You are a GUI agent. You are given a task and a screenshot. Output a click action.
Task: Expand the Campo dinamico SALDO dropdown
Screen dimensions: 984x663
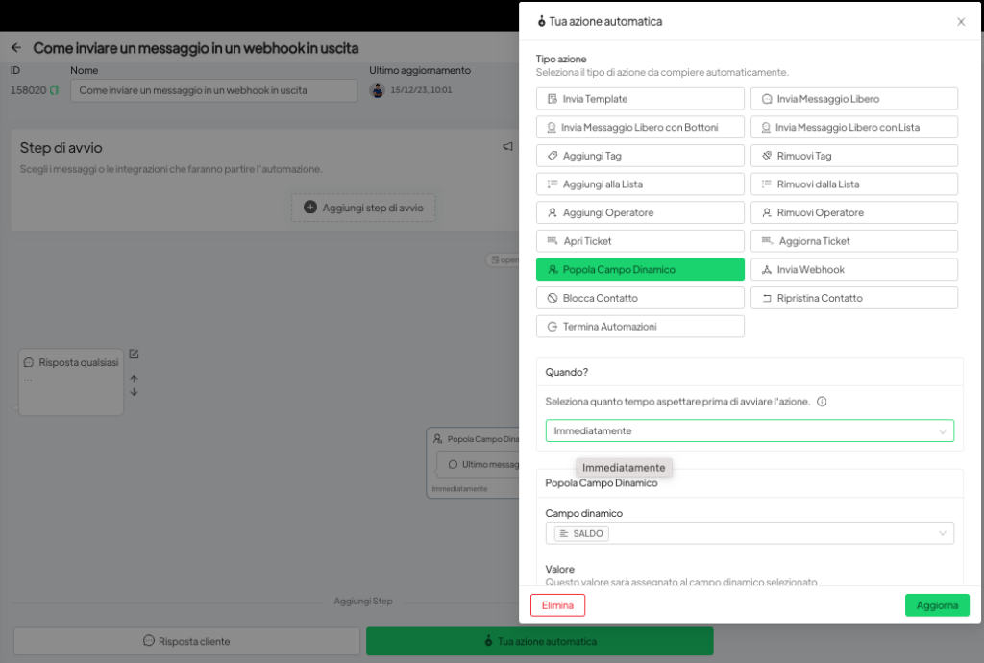click(x=750, y=533)
